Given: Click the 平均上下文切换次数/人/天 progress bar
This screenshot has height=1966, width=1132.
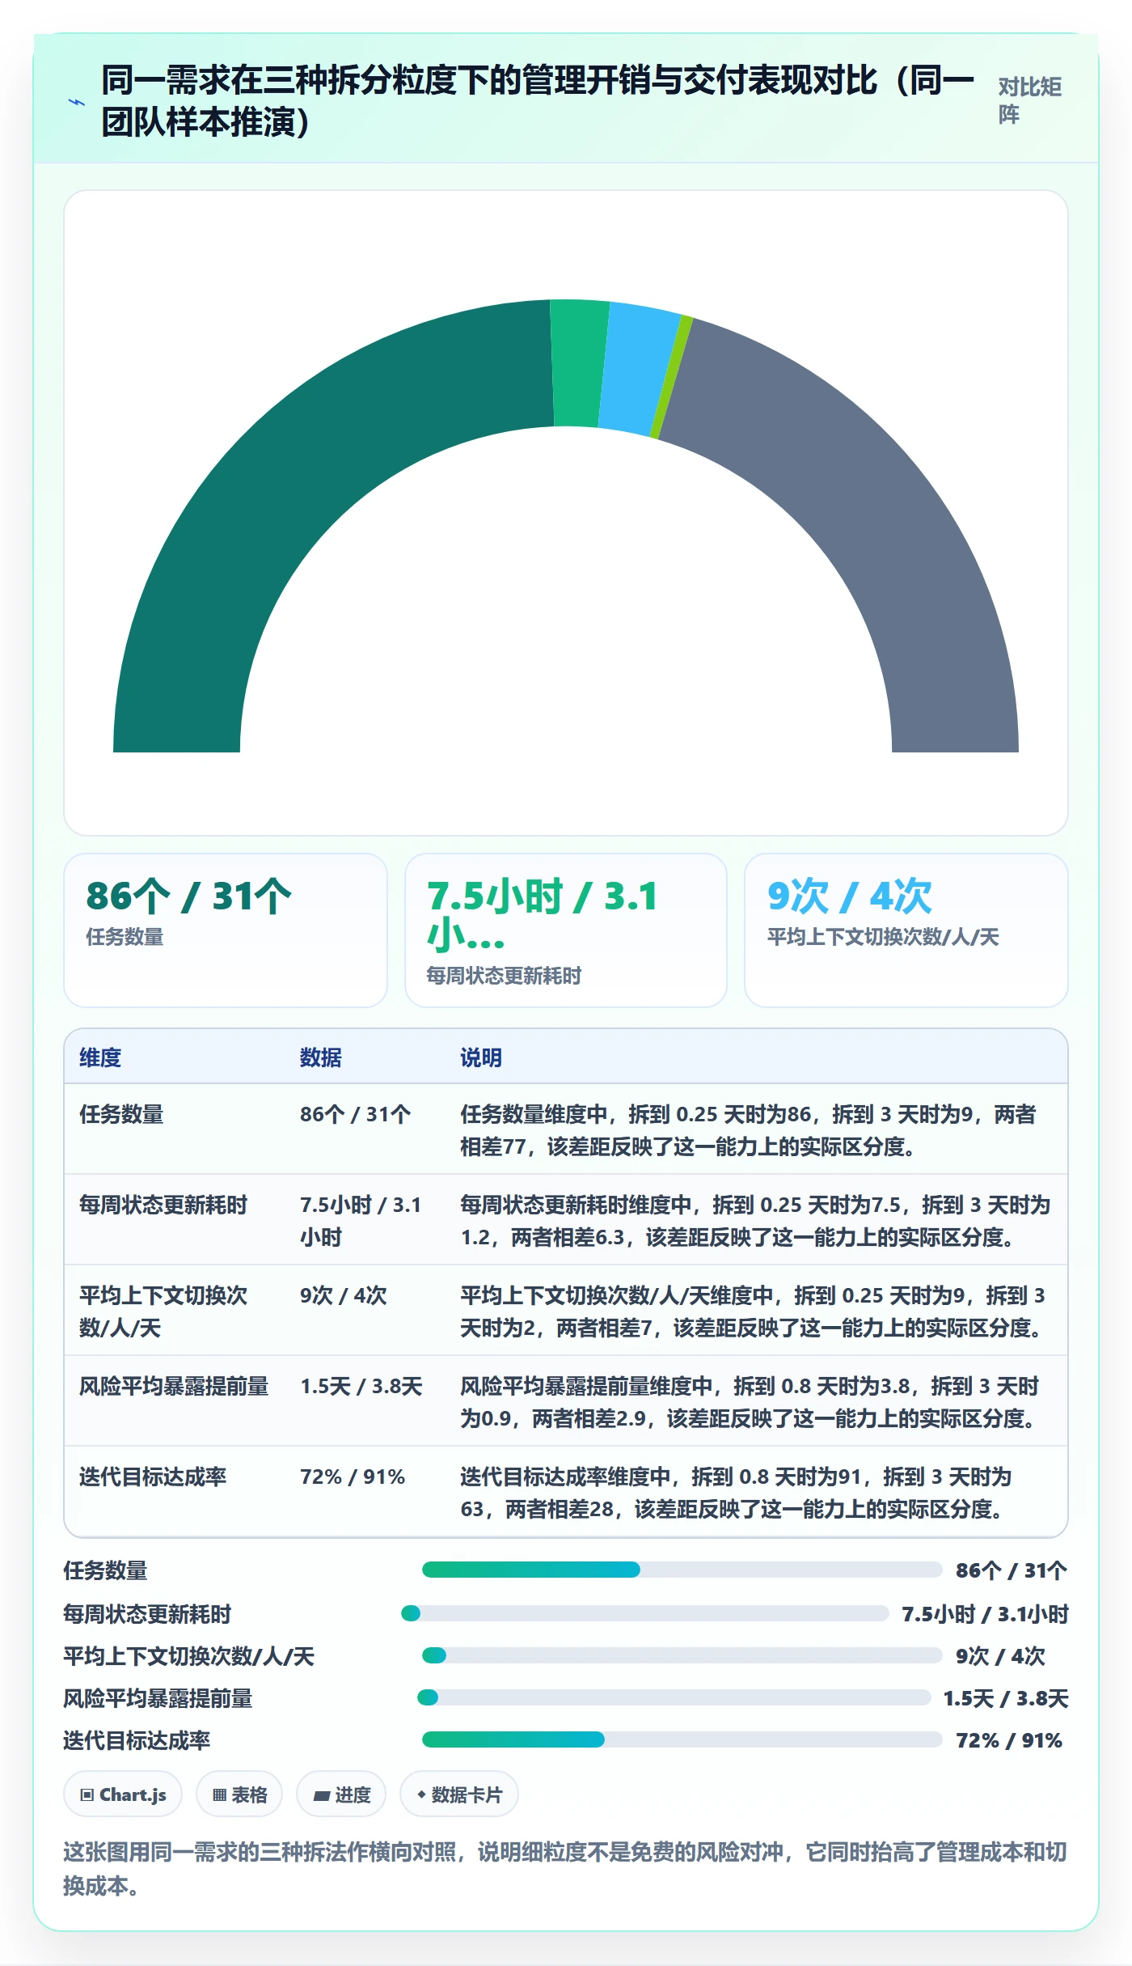Looking at the screenshot, I should [682, 1656].
